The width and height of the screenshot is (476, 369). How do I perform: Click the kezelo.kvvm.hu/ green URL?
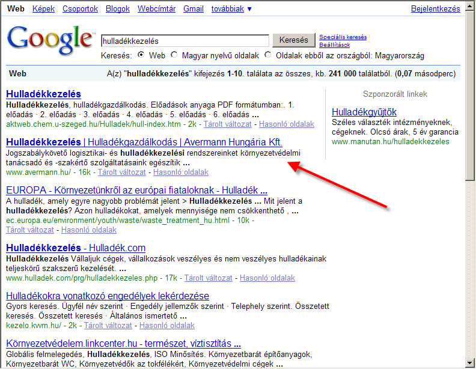pos(34,326)
